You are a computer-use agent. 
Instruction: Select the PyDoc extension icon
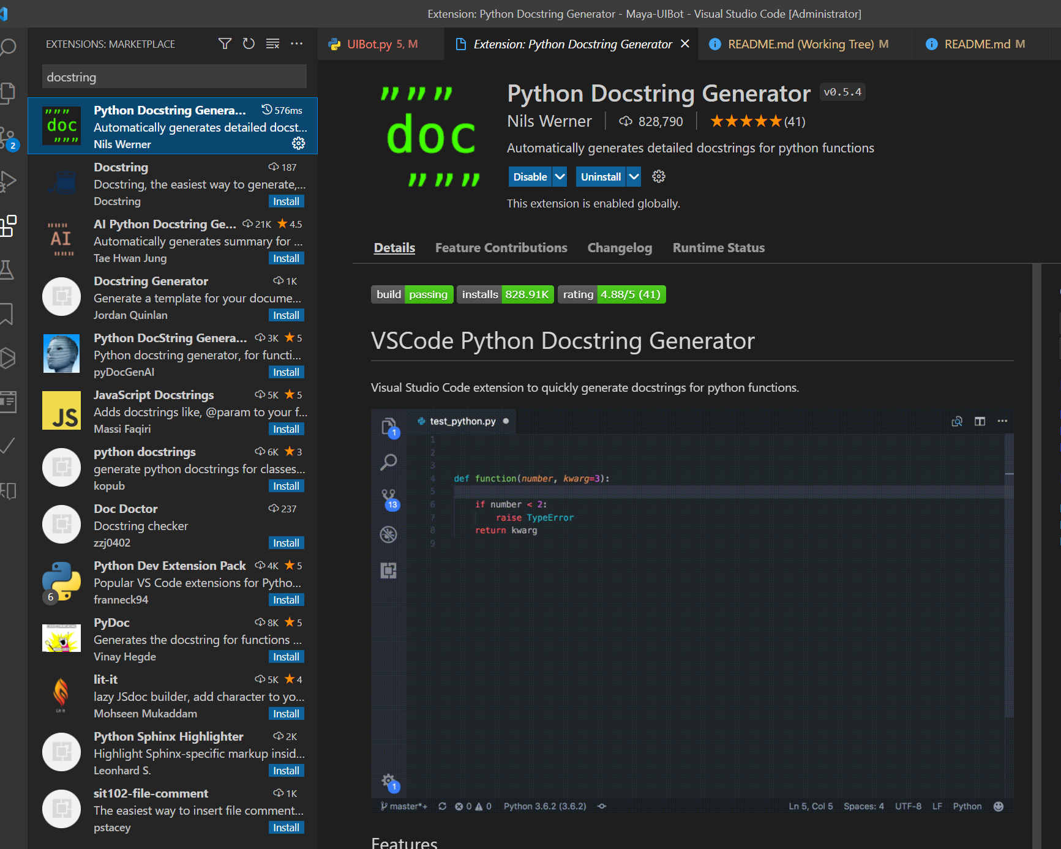[x=61, y=638]
